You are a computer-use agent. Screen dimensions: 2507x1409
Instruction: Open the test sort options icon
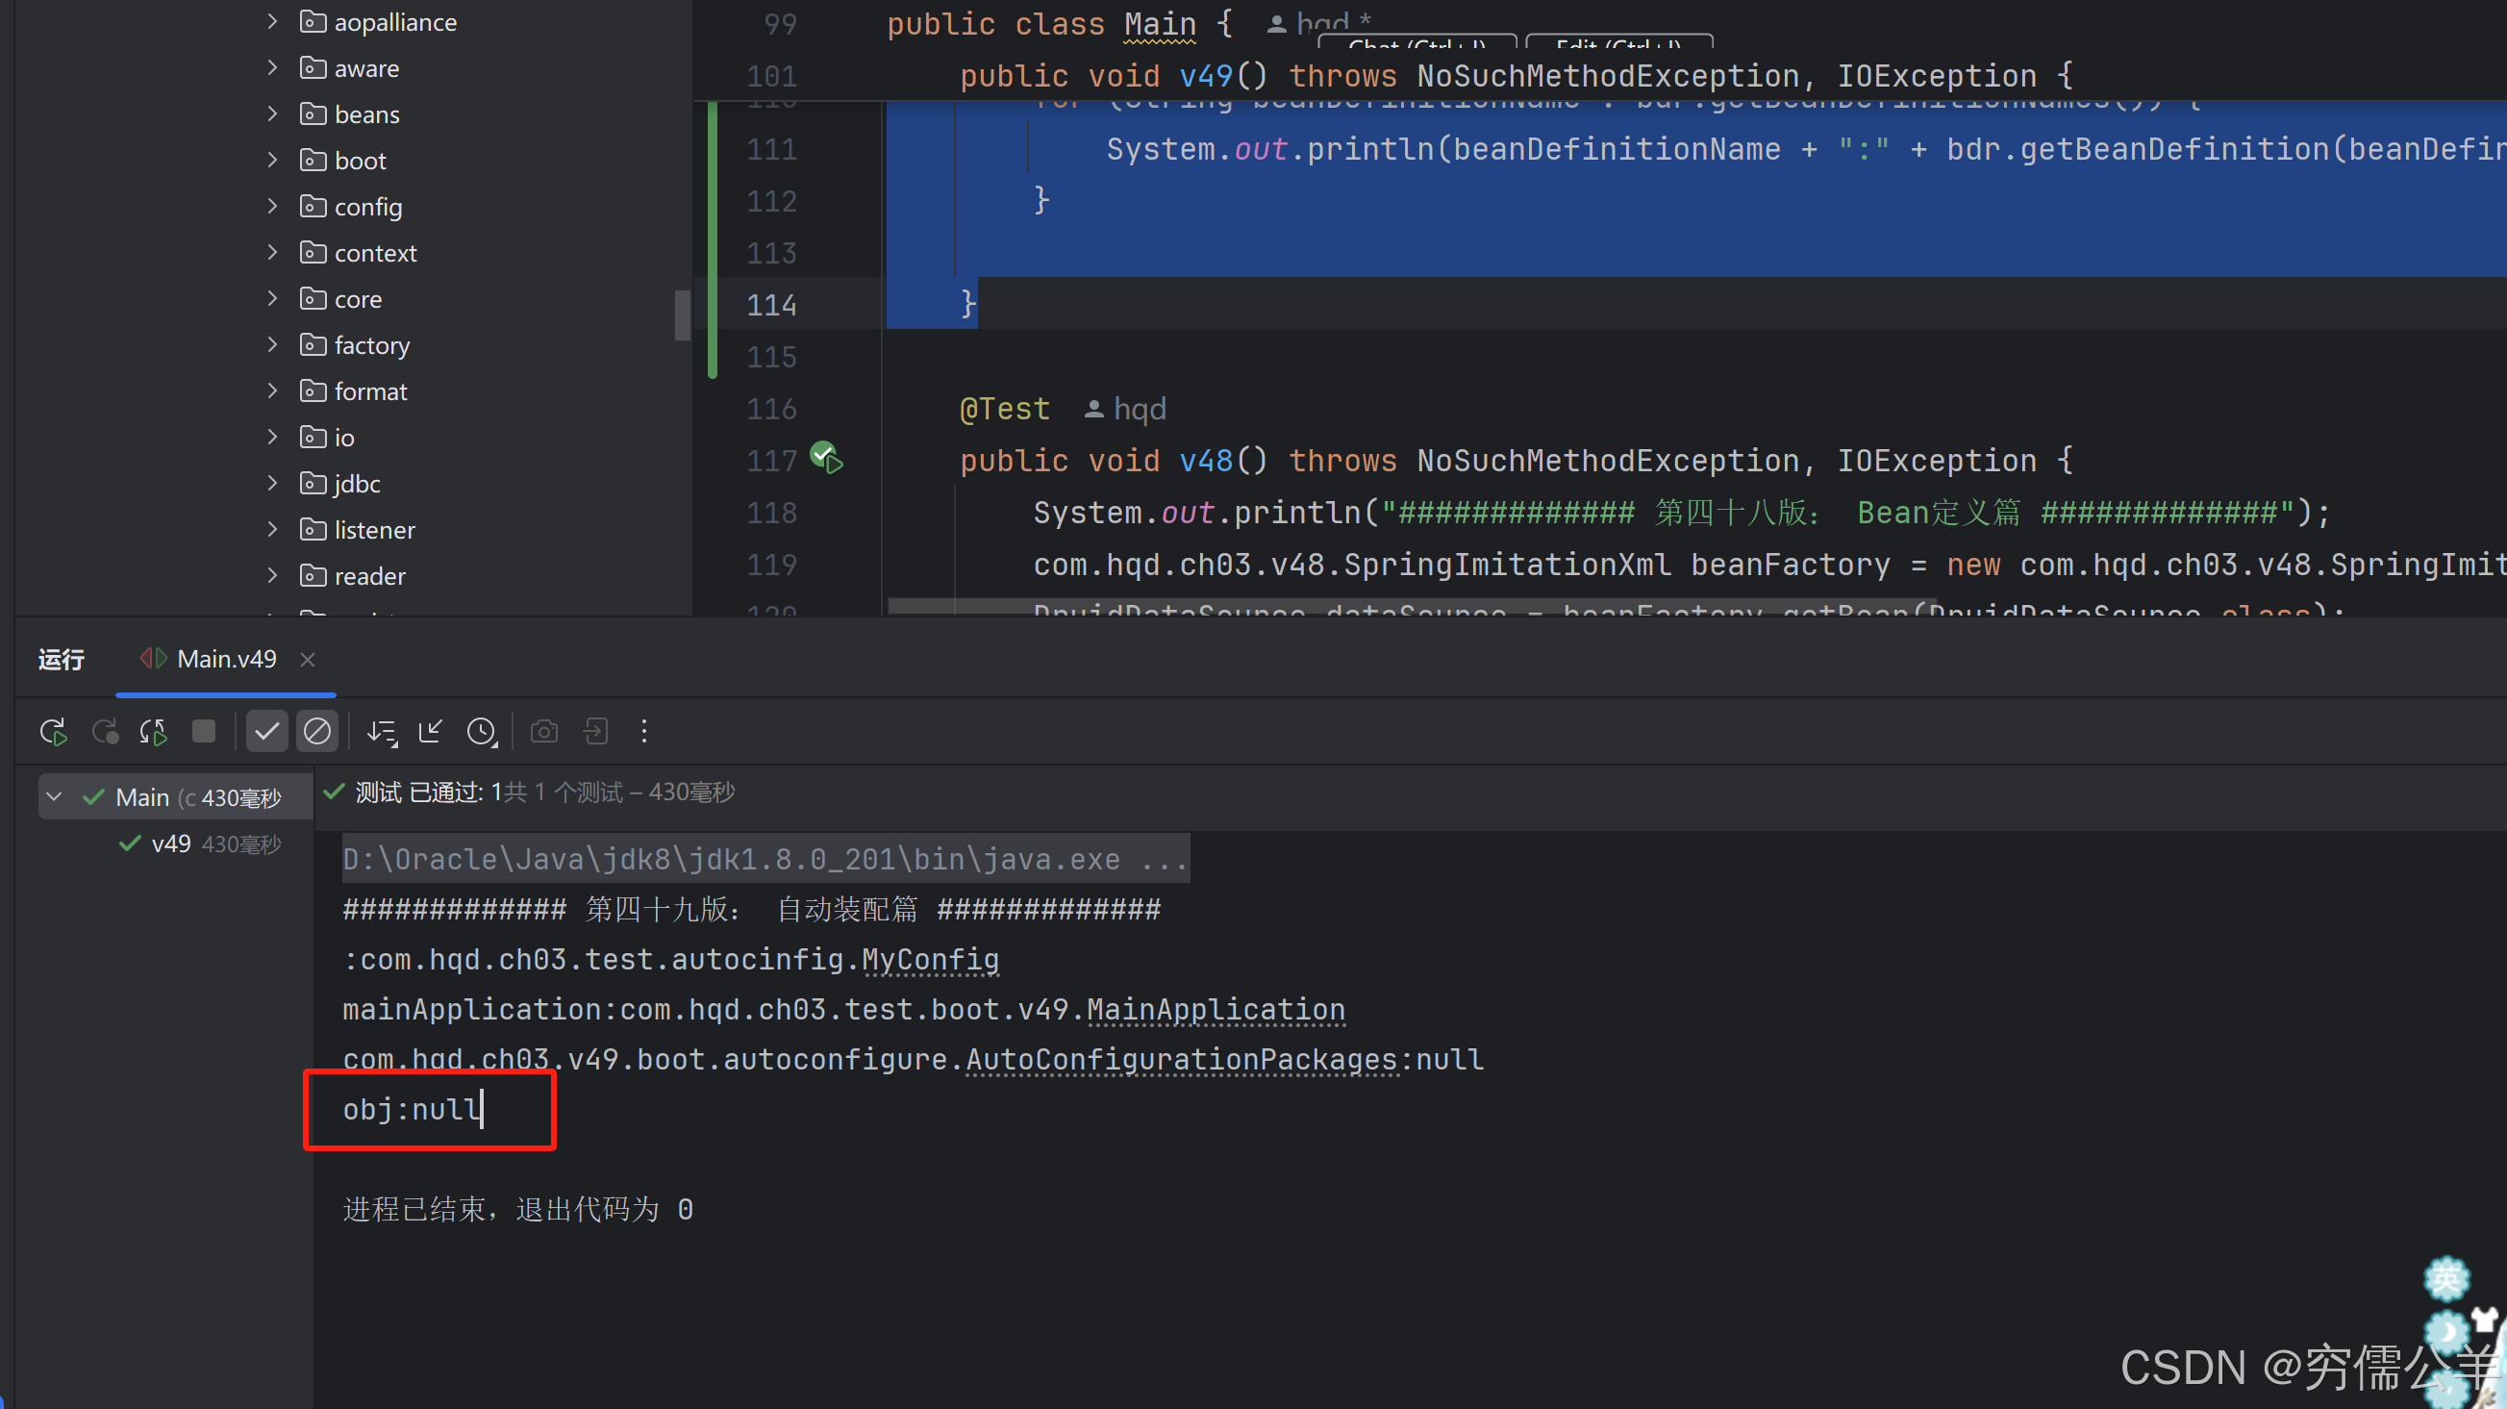pyautogui.click(x=382, y=732)
